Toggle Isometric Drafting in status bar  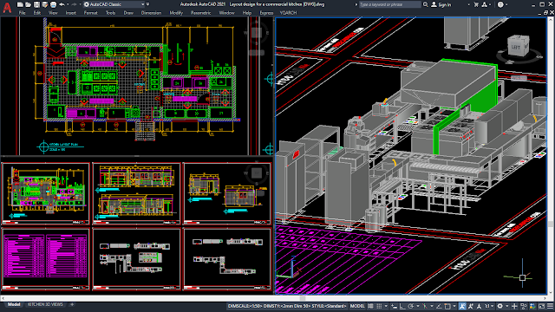click(425, 306)
